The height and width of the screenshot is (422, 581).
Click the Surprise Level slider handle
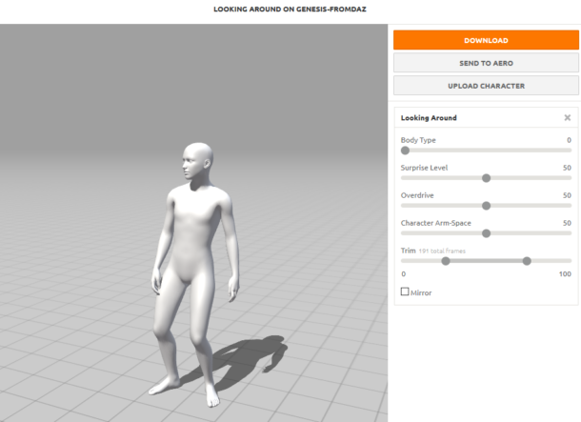pyautogui.click(x=486, y=178)
